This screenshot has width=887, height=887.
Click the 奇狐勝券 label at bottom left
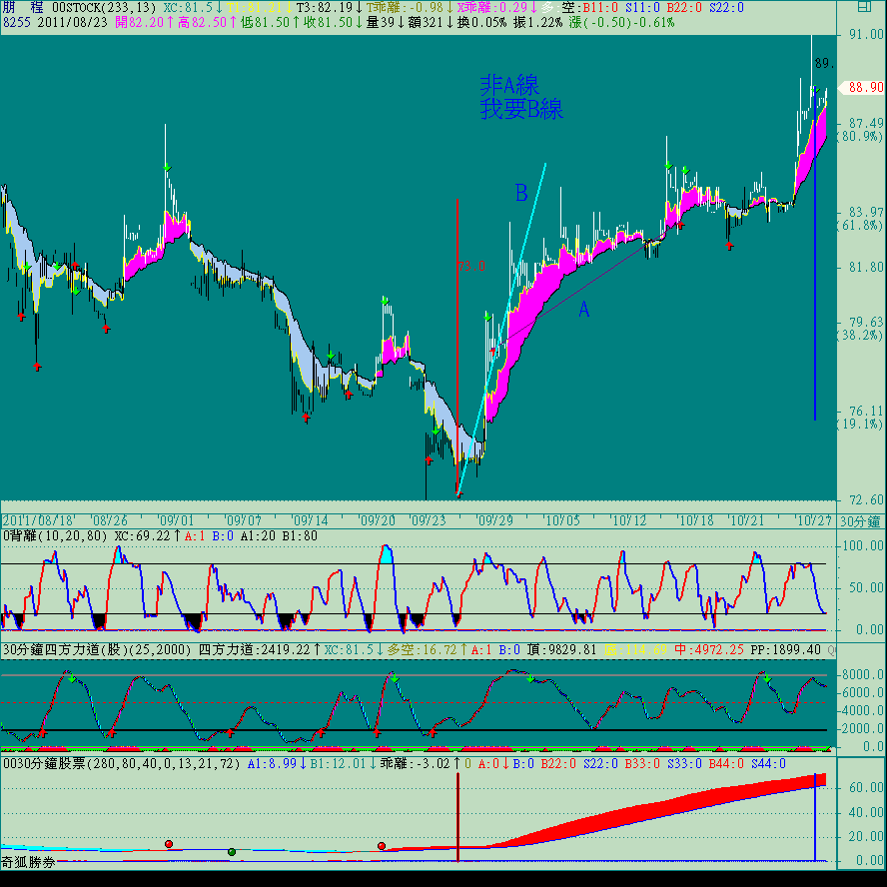(x=28, y=862)
